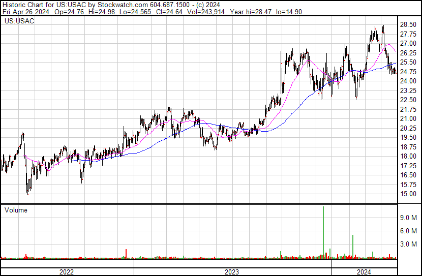Click the US:USAC ticker label
The width and height of the screenshot is (422, 276).
pyautogui.click(x=19, y=21)
